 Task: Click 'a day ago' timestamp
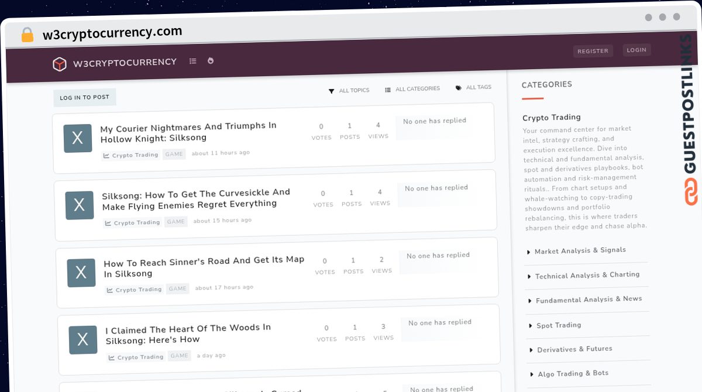pos(211,355)
